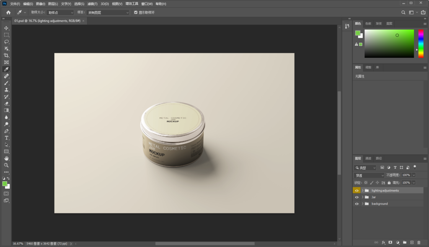
Task: Switch to the 通道 tab
Action: tap(368, 158)
